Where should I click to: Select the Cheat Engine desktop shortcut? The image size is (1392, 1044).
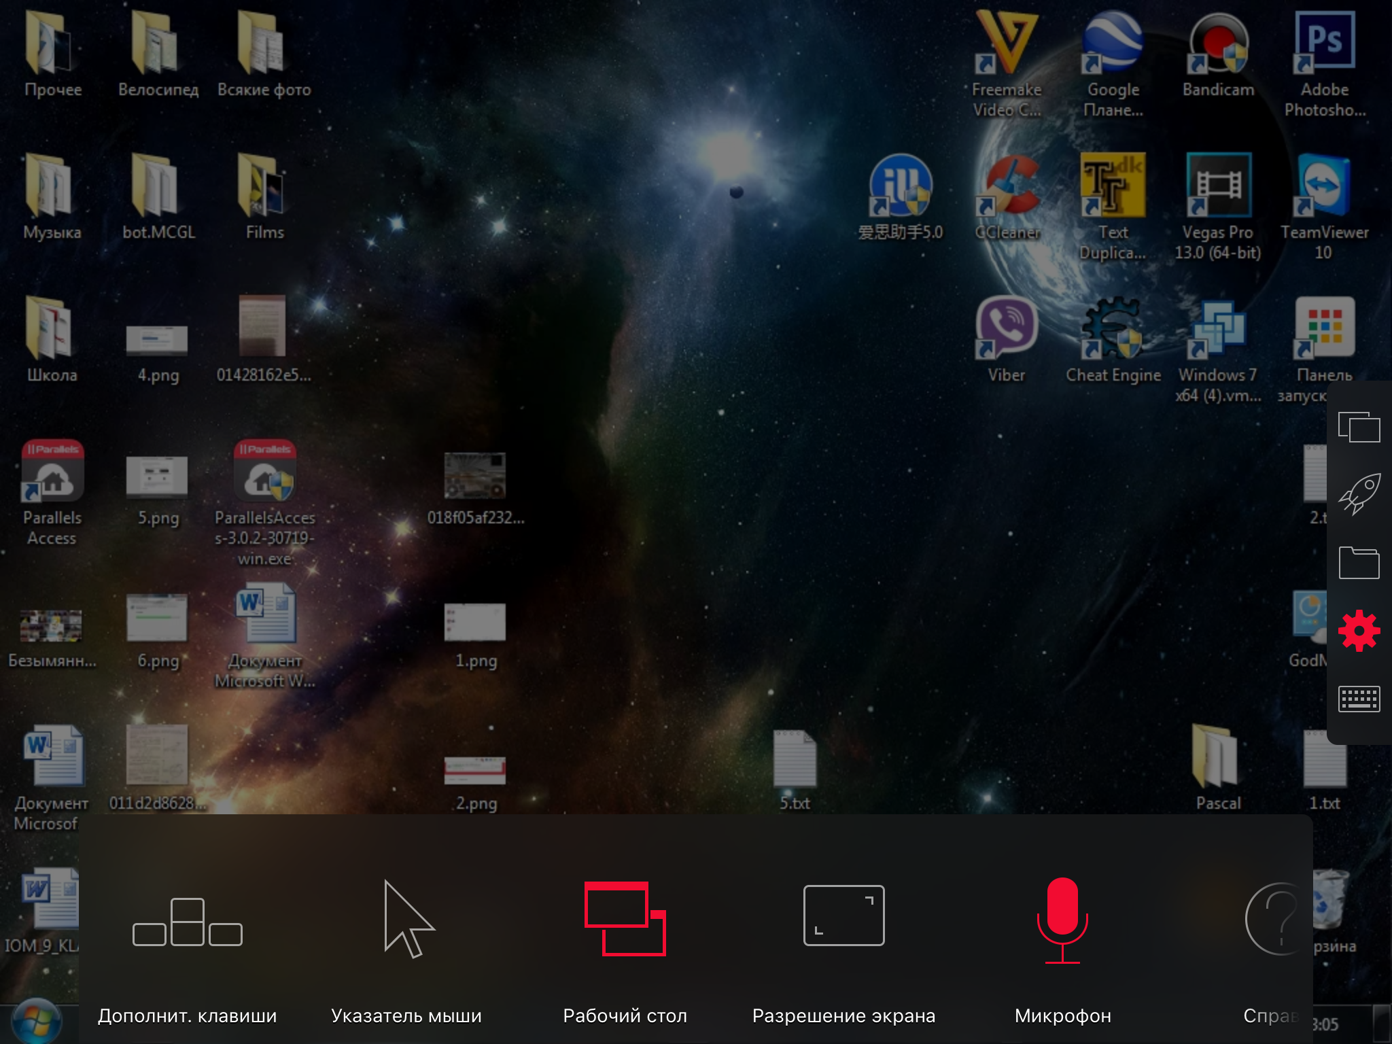click(1112, 328)
